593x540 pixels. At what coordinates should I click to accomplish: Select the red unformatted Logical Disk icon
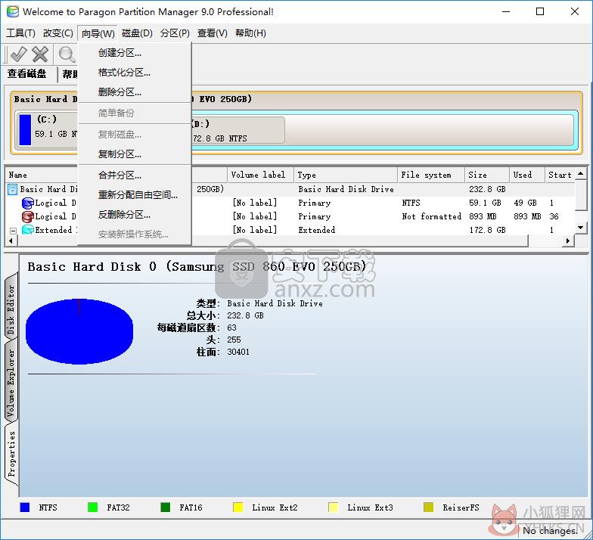tap(27, 216)
